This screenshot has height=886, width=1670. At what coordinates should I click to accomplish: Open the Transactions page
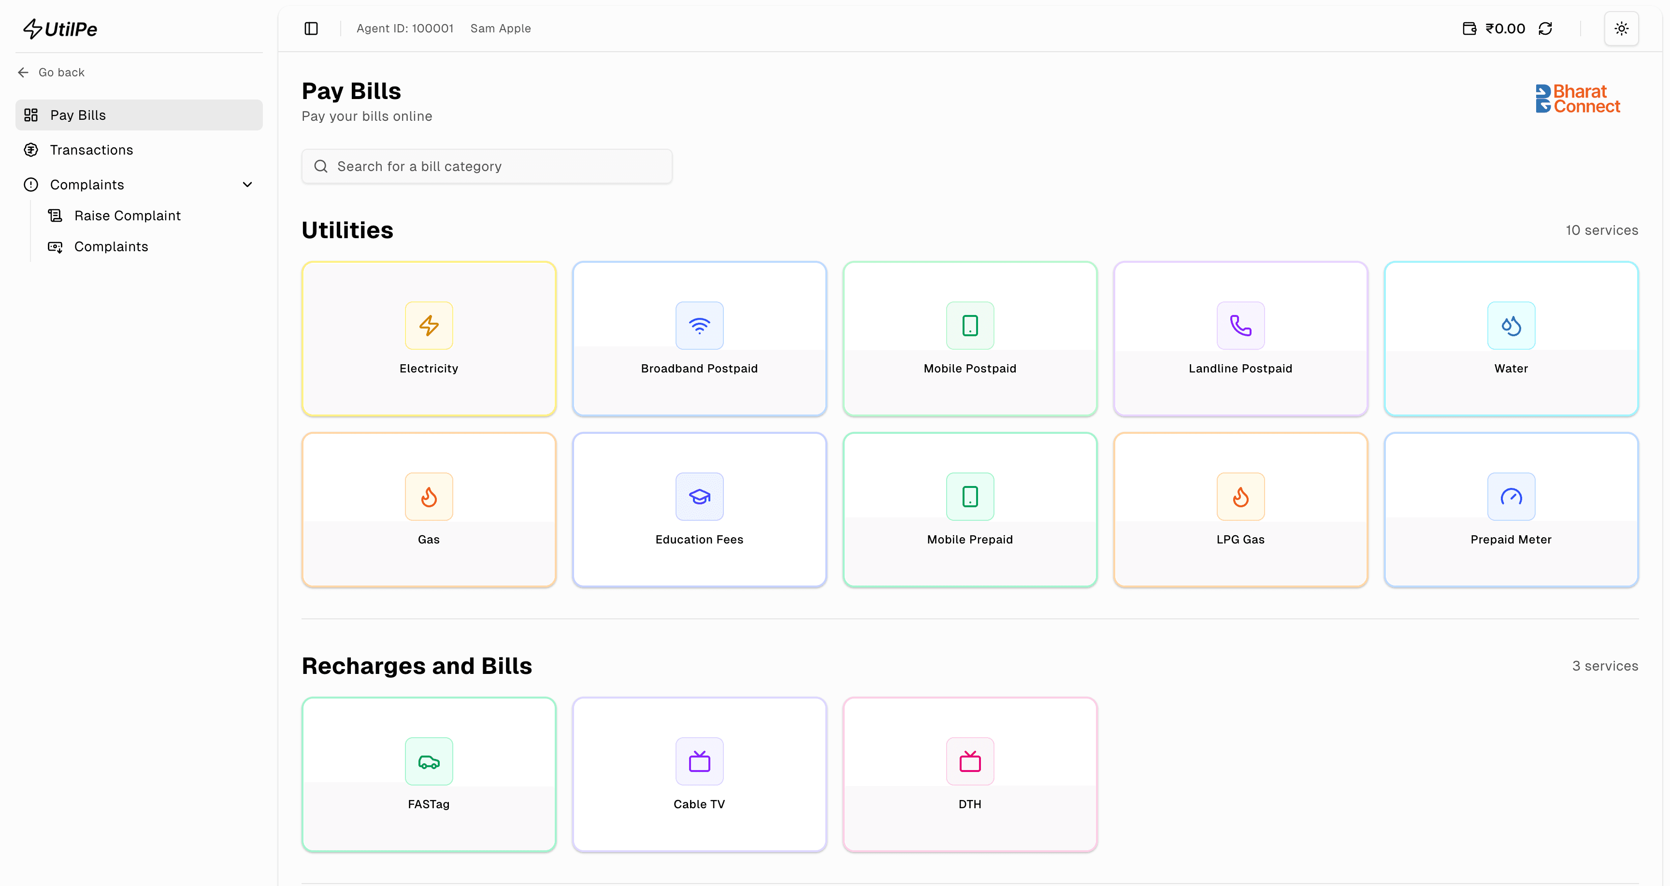(x=91, y=150)
